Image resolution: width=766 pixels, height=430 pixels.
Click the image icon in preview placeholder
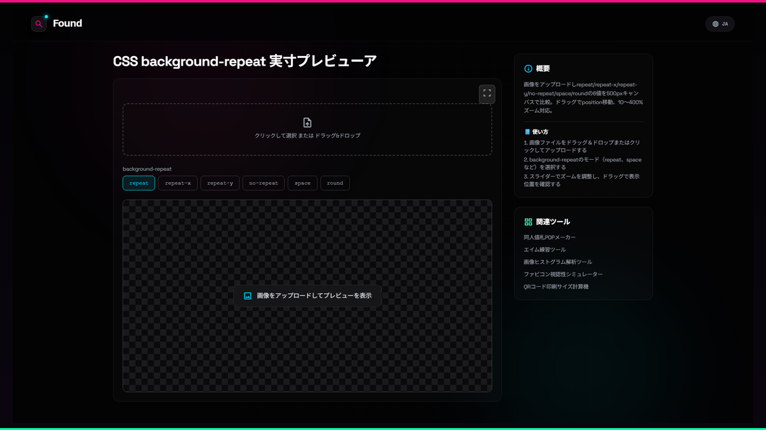tap(248, 296)
